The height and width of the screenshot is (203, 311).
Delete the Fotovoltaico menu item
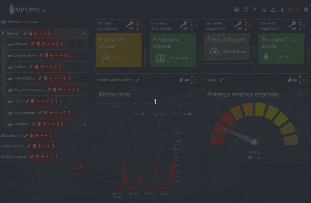tap(45, 78)
